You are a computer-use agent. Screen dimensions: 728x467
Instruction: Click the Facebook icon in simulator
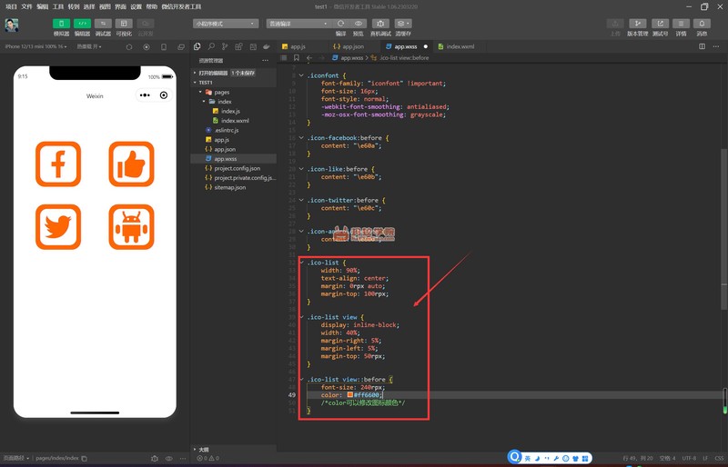point(58,164)
